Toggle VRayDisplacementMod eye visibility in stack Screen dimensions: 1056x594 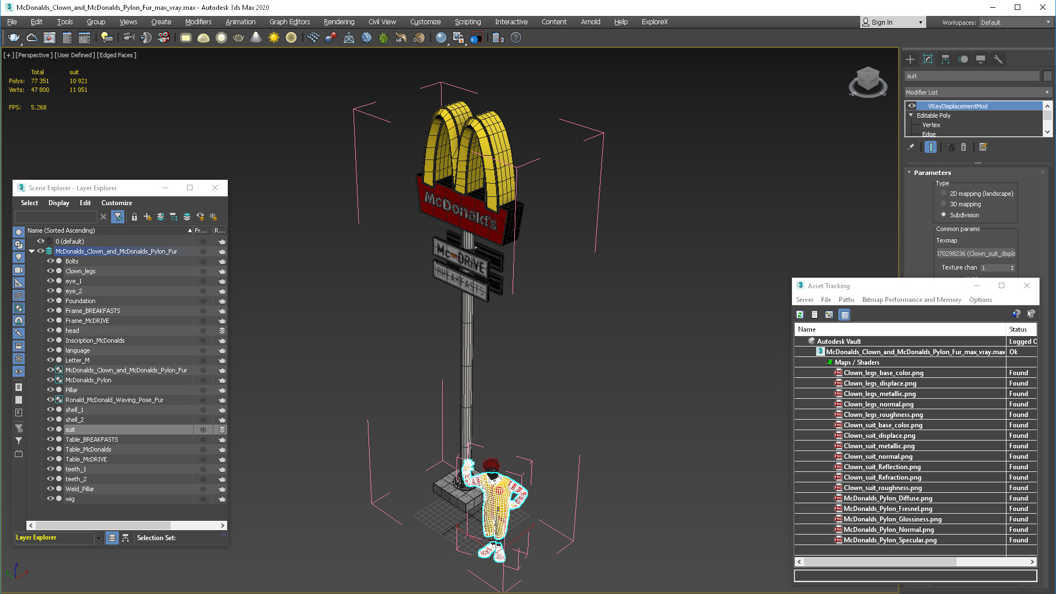[x=912, y=106]
